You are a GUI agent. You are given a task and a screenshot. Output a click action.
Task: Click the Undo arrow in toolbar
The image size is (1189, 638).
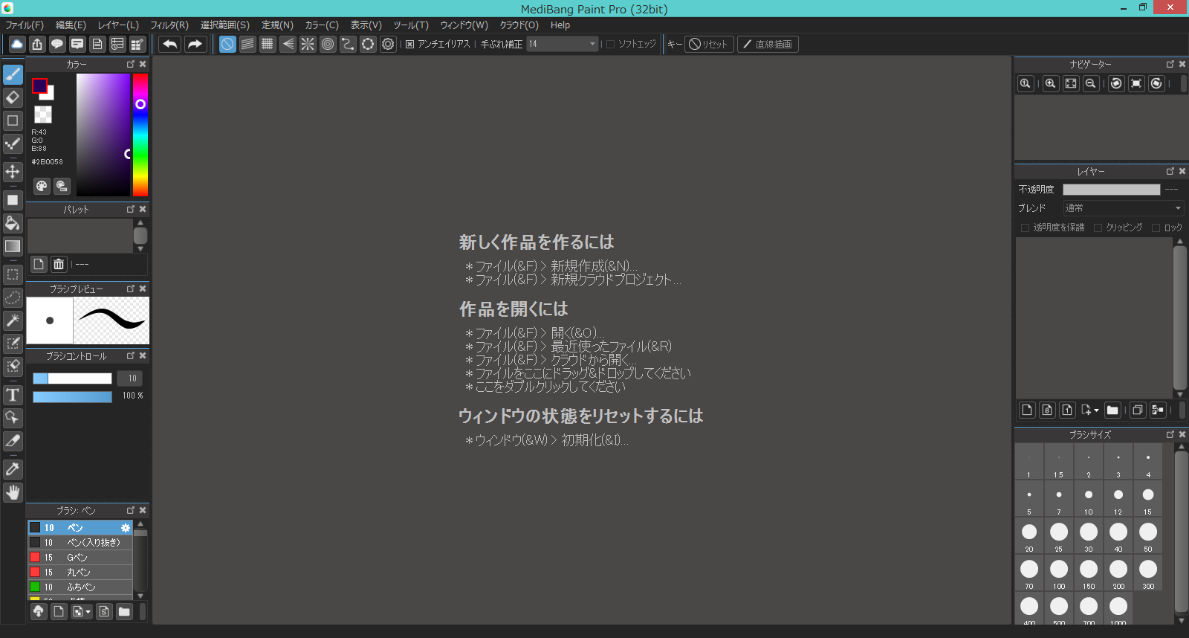point(170,44)
